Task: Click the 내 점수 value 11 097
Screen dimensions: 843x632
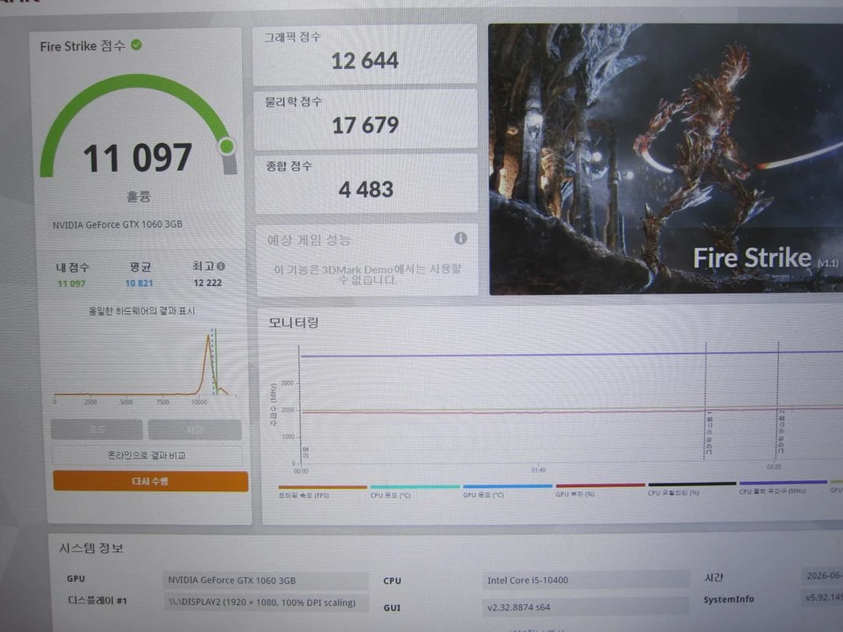Action: tap(72, 284)
